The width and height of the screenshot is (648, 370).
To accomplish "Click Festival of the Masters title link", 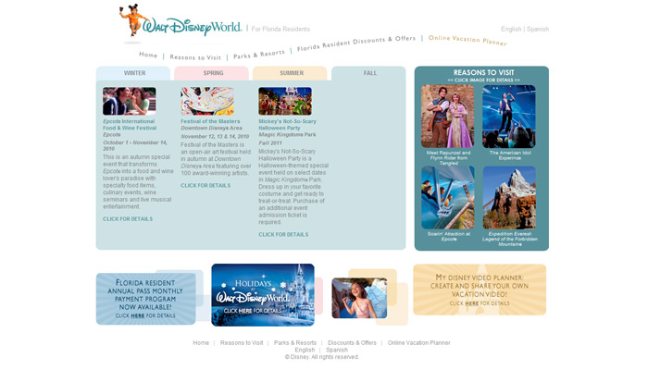I will click(x=210, y=121).
